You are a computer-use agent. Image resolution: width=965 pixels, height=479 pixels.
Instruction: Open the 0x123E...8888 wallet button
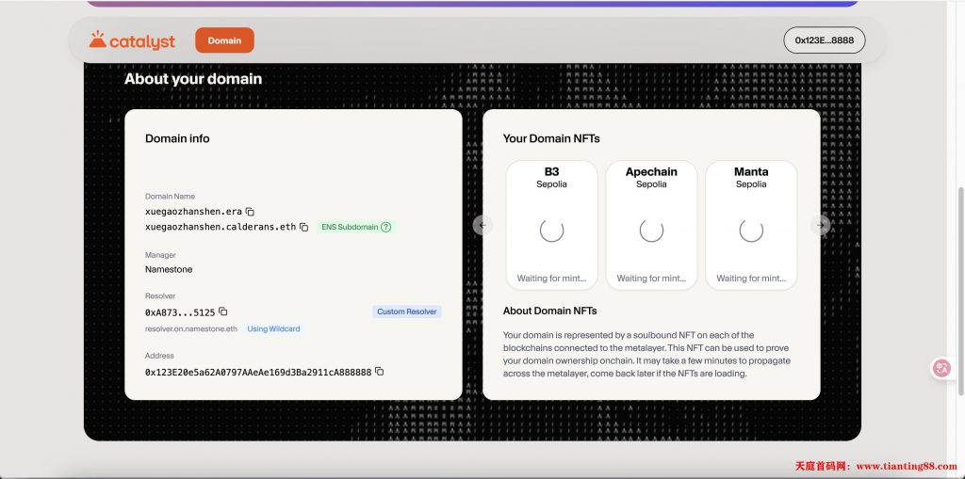click(x=824, y=40)
